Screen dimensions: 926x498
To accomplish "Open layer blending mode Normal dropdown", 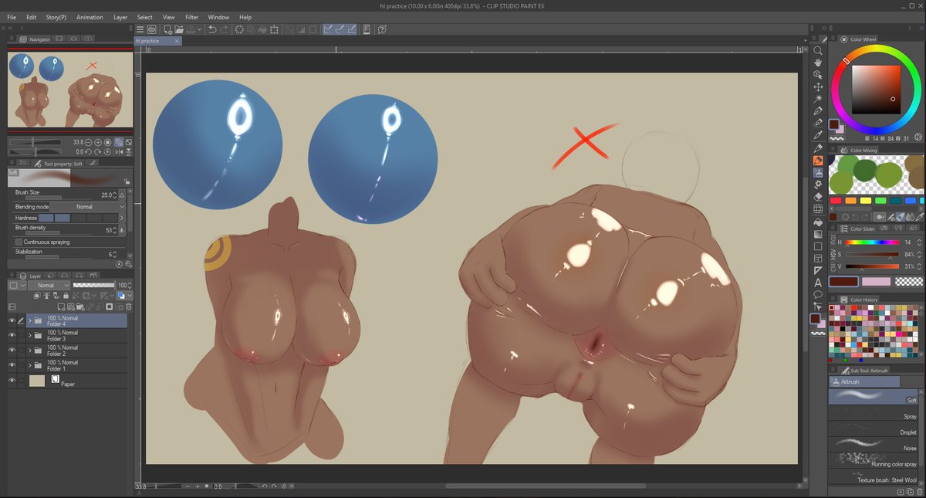I will pyautogui.click(x=49, y=285).
